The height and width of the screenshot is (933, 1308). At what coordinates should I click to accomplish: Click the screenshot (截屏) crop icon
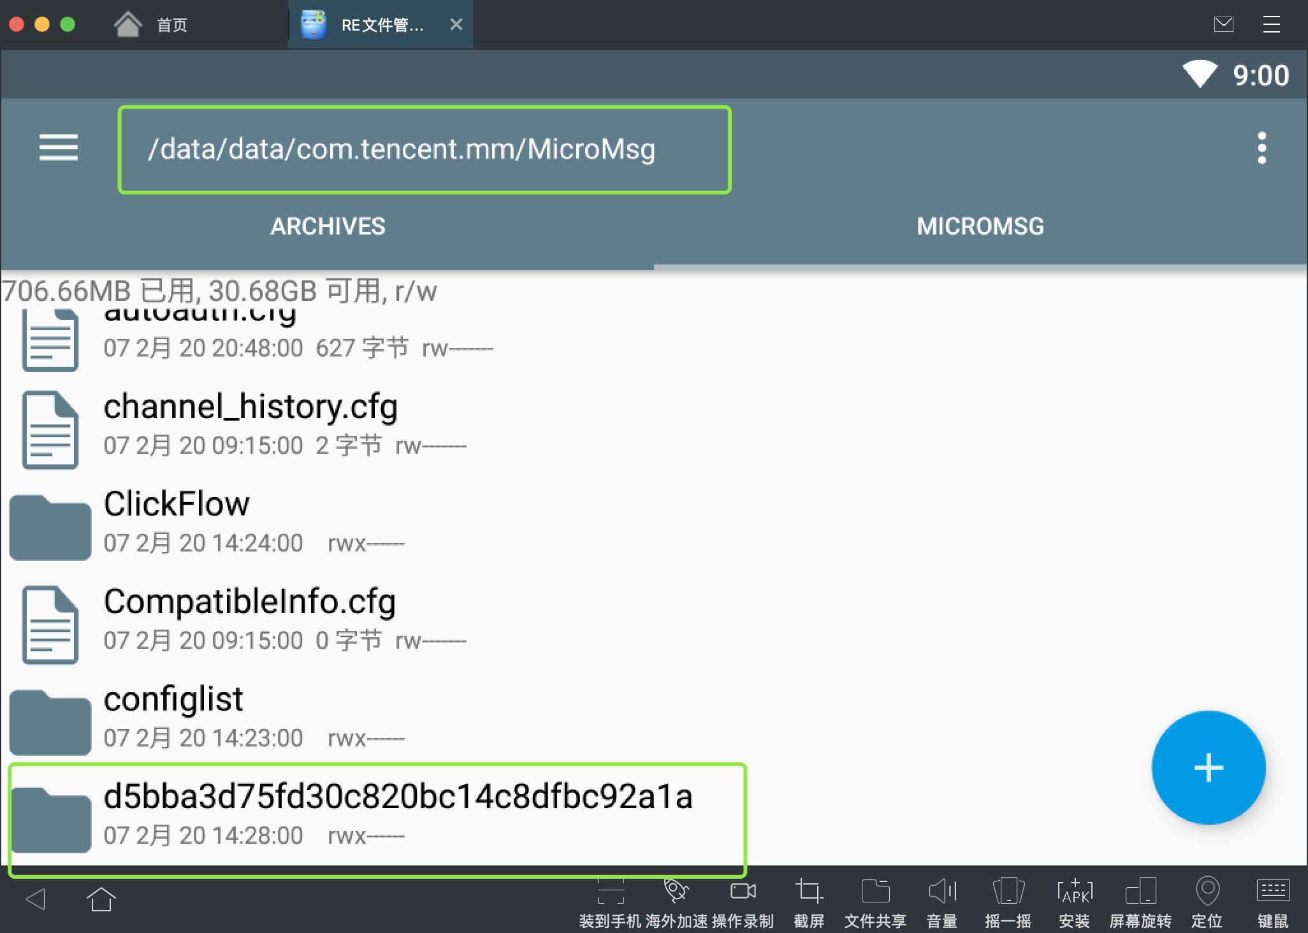click(809, 891)
